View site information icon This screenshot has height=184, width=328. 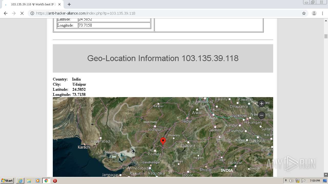pyautogui.click(x=32, y=13)
